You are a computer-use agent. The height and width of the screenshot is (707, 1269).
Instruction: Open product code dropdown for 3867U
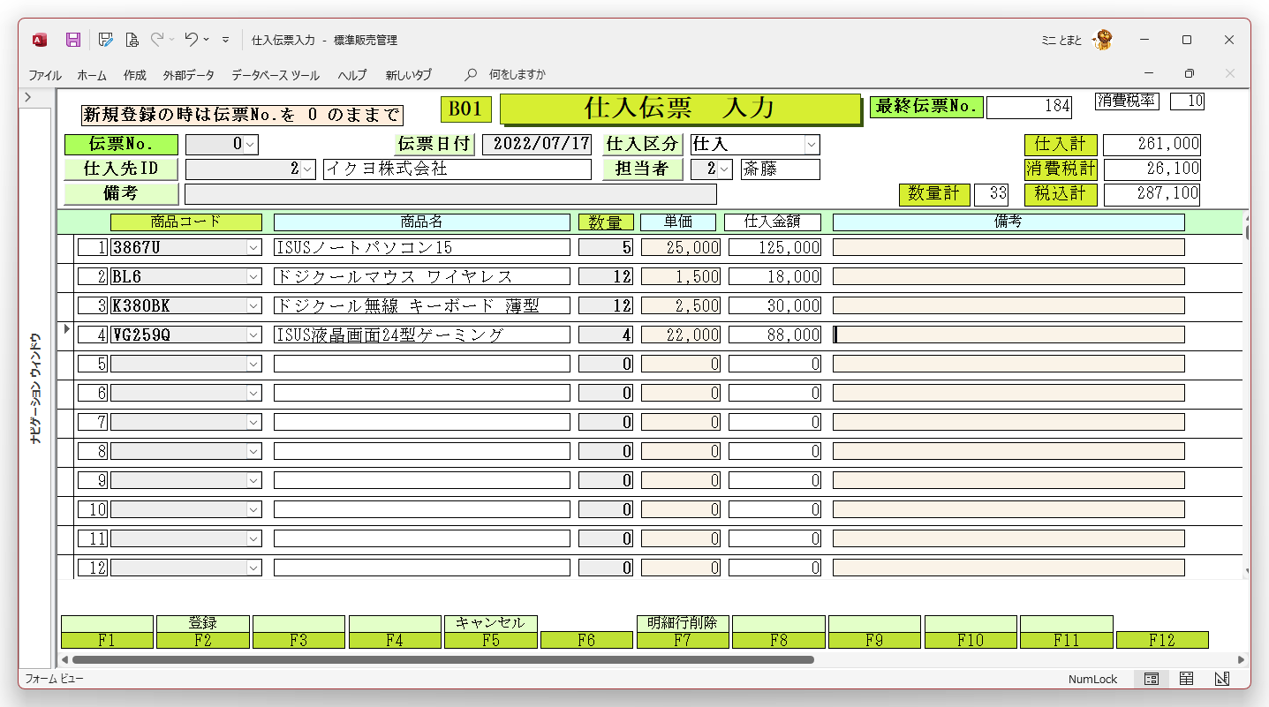tap(254, 248)
